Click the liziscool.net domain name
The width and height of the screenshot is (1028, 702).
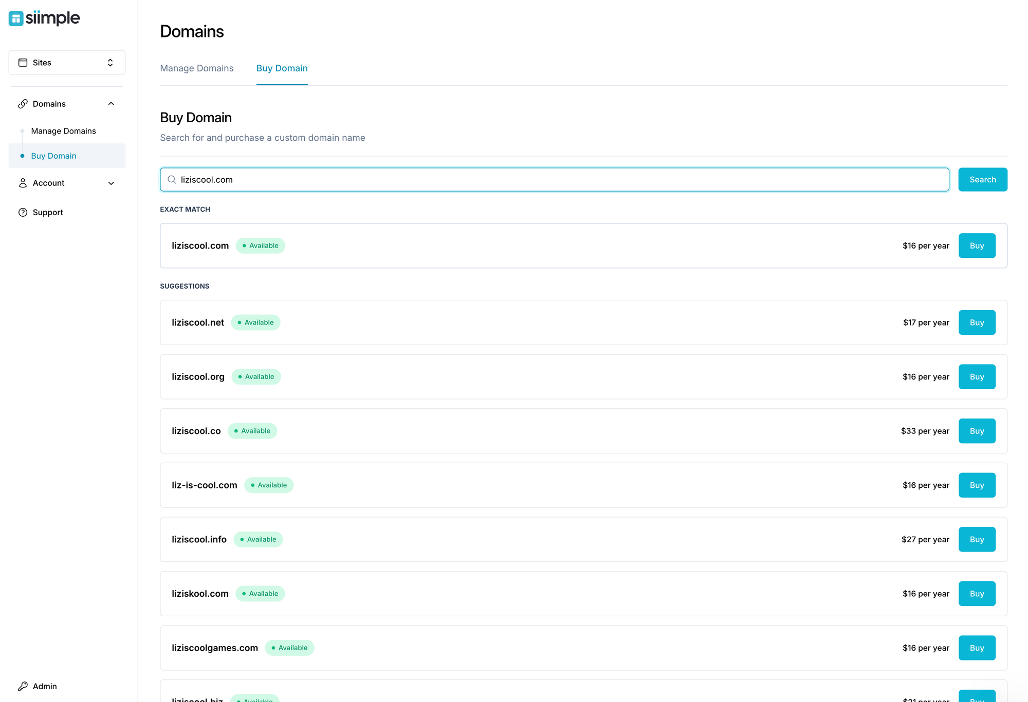(x=198, y=322)
